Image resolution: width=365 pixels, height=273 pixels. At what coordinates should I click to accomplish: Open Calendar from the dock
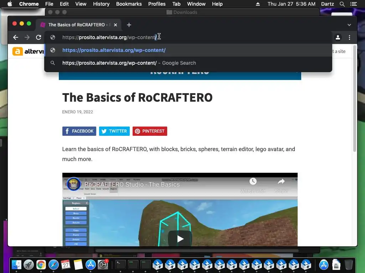tap(66, 264)
